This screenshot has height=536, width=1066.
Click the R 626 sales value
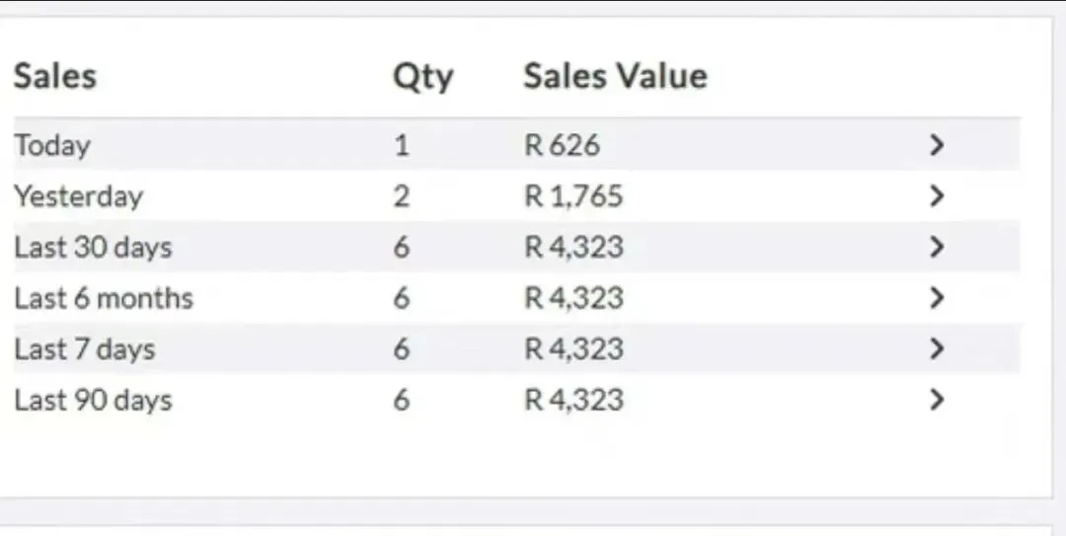562,145
